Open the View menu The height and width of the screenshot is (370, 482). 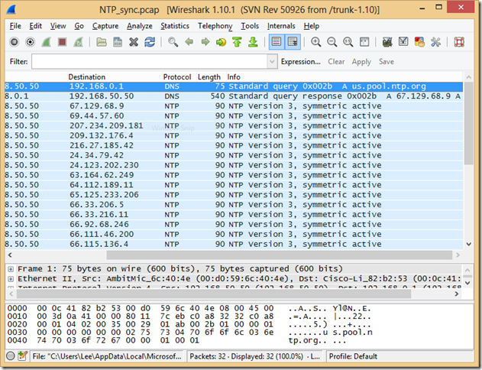[x=58, y=26]
